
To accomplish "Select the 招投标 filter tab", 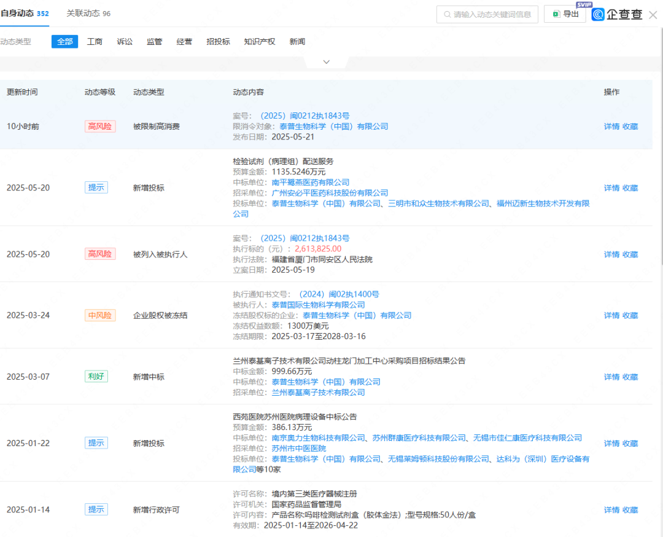I will pyautogui.click(x=218, y=41).
